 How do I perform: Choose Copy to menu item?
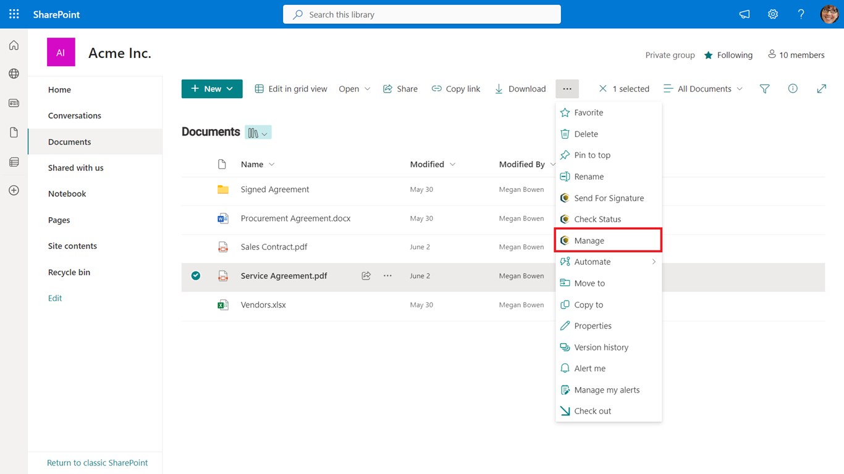click(x=609, y=305)
